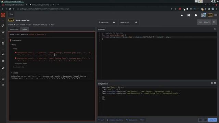This screenshot has height=123, width=219.
Task: Open the DISCOURSE button
Action: tap(132, 120)
